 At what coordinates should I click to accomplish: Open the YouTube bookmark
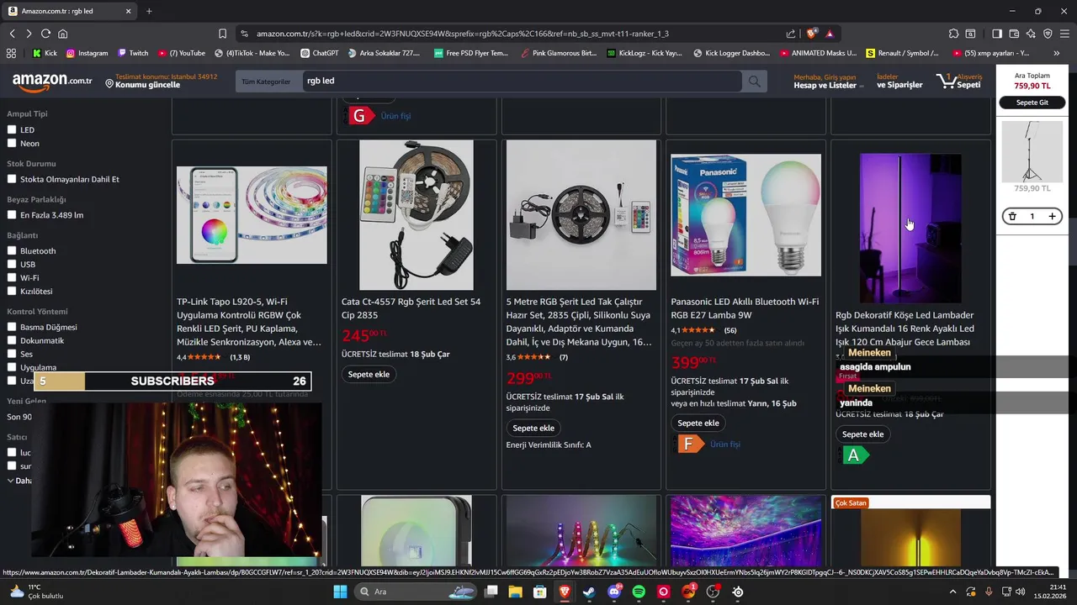182,53
